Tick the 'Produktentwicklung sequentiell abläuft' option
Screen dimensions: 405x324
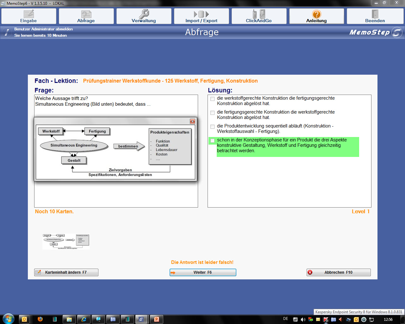point(213,127)
